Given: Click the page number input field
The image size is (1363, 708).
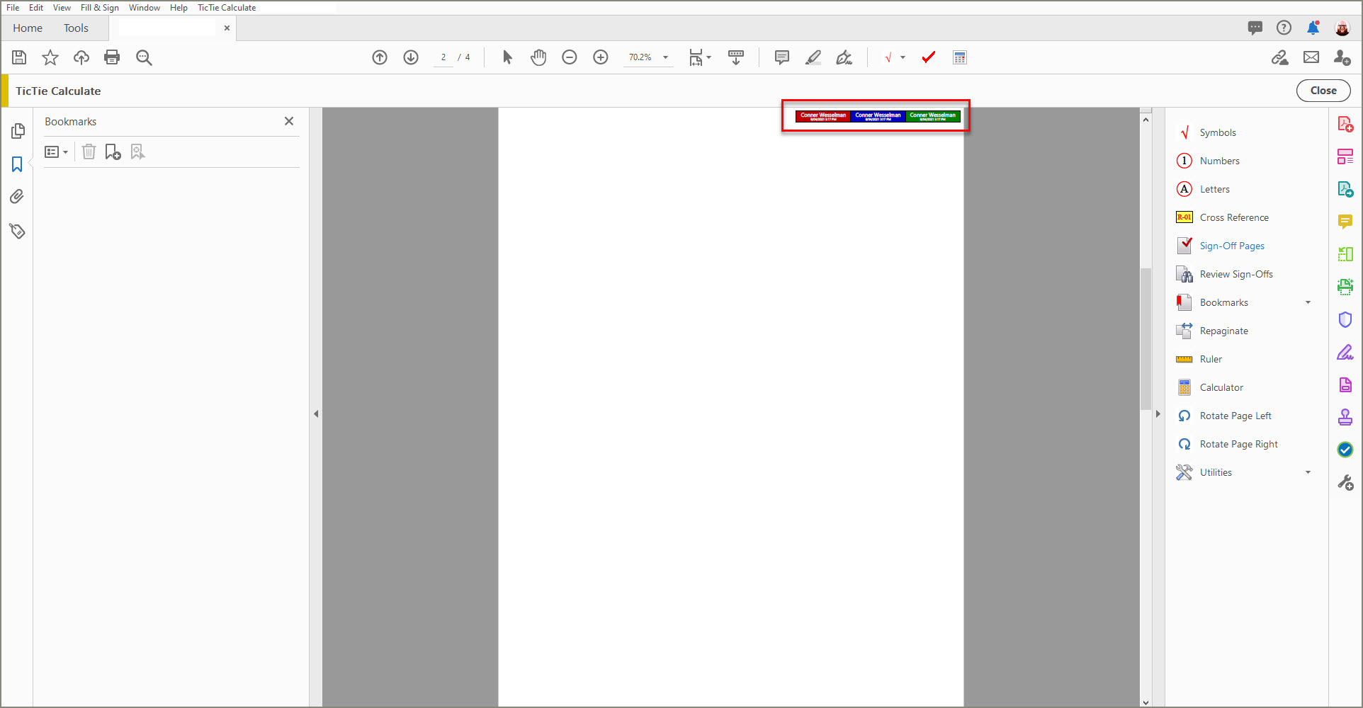Looking at the screenshot, I should click(443, 57).
